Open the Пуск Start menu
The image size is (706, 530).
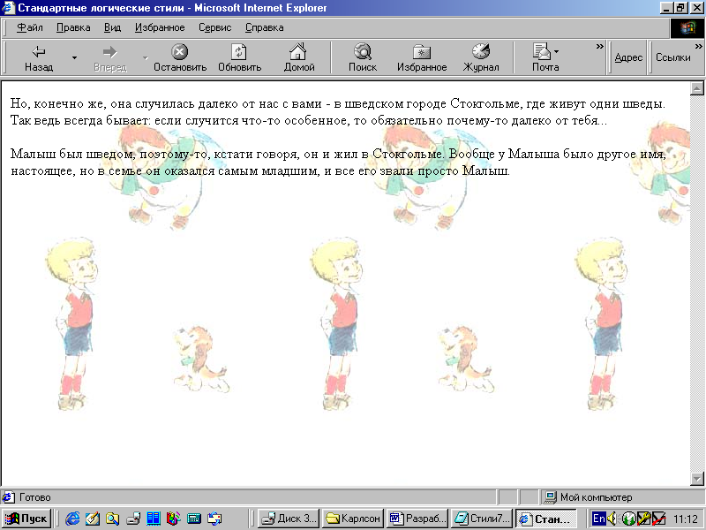[26, 519]
